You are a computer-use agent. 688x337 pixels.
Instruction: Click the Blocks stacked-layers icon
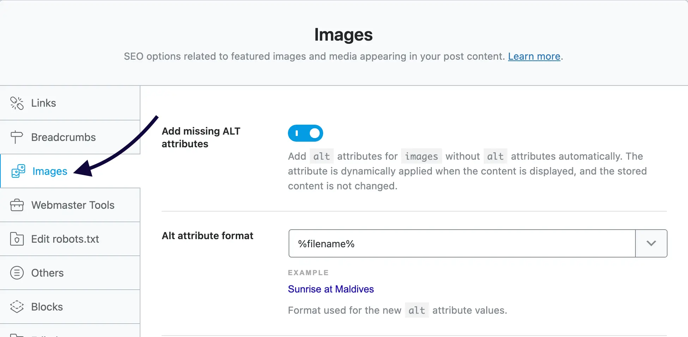pyautogui.click(x=17, y=307)
